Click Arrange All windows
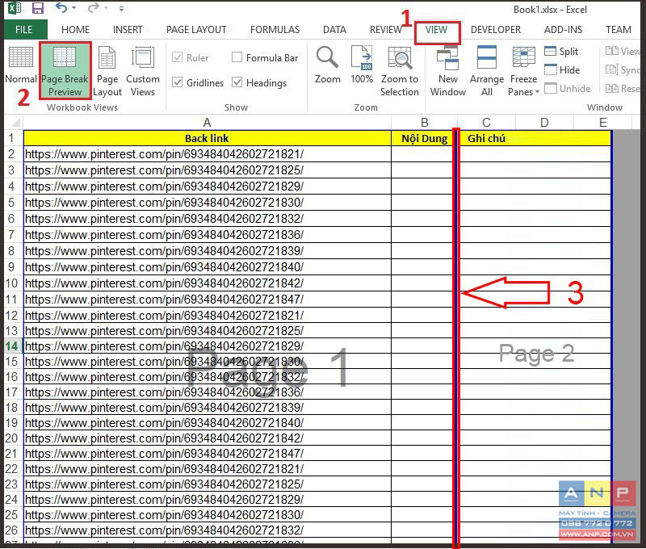The image size is (646, 549). click(487, 72)
